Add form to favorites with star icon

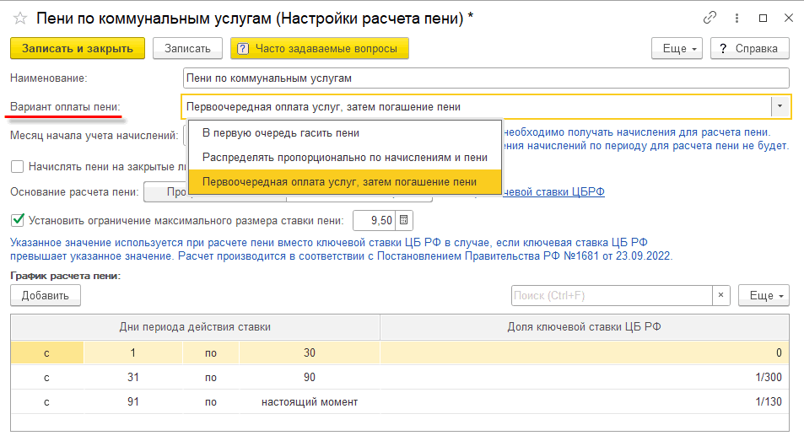tap(20, 19)
